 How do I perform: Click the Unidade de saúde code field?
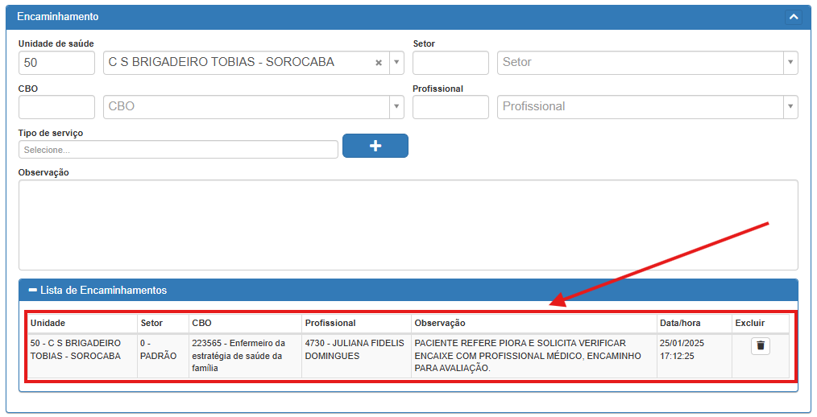pos(56,63)
